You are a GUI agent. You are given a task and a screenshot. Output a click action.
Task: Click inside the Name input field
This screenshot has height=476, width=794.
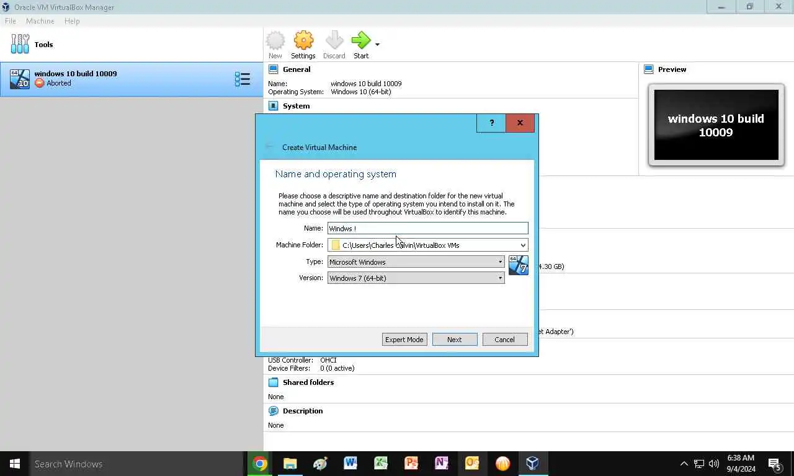point(428,228)
